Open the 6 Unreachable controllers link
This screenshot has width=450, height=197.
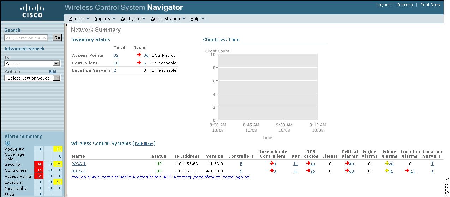[145, 63]
